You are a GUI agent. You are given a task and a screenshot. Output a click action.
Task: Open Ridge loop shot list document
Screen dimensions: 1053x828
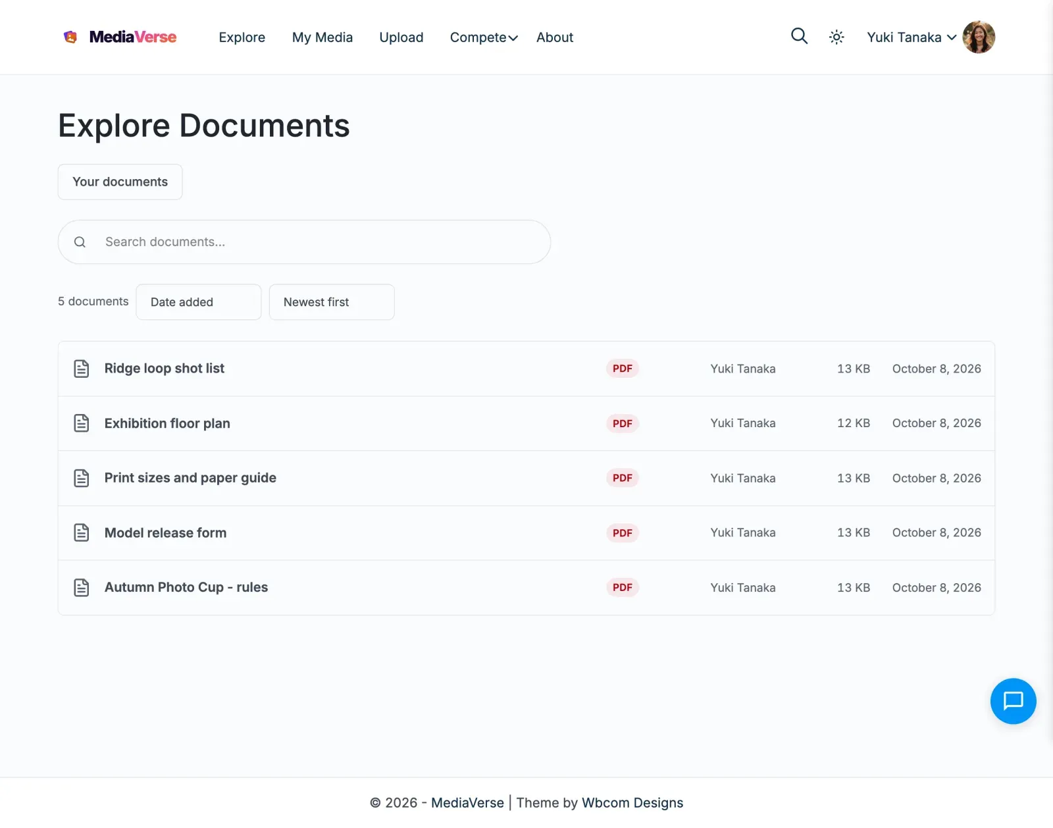[x=165, y=369]
